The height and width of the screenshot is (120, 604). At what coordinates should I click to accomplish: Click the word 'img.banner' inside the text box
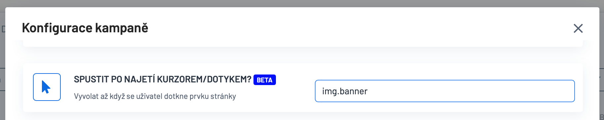345,91
